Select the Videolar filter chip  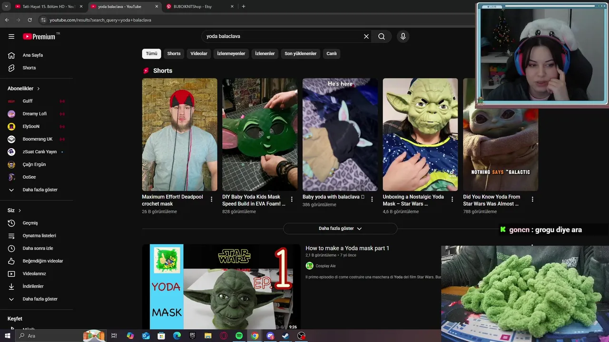click(x=199, y=54)
